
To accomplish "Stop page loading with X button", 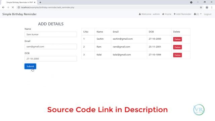I will point(13,7).
